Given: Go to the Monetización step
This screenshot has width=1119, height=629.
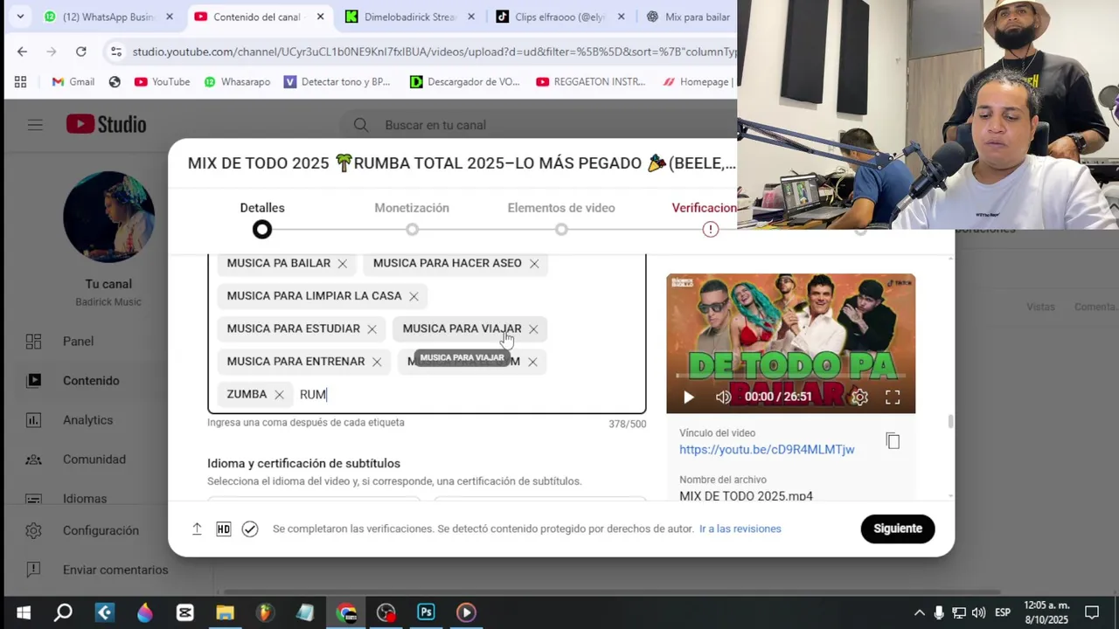Looking at the screenshot, I should [412, 218].
